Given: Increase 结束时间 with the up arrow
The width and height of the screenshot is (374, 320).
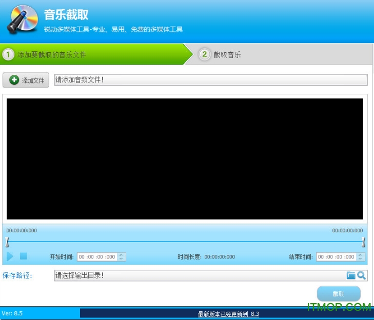Looking at the screenshot, I should pos(361,255).
